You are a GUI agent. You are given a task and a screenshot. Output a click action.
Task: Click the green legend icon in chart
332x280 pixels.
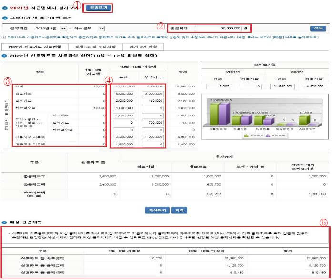(246, 135)
